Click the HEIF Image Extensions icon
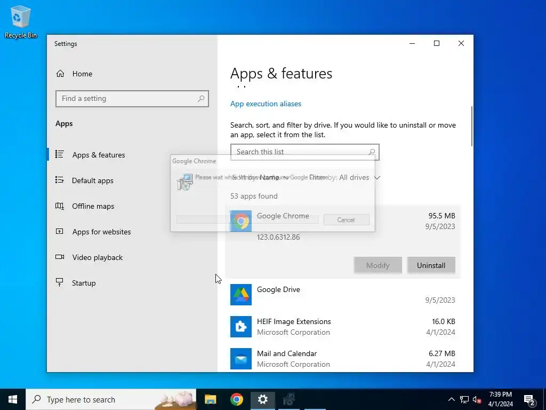This screenshot has height=410, width=546. tap(240, 327)
